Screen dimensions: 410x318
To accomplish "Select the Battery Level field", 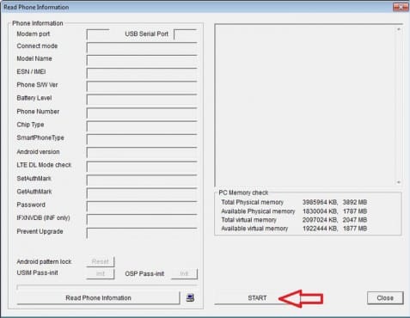I will (x=142, y=99).
